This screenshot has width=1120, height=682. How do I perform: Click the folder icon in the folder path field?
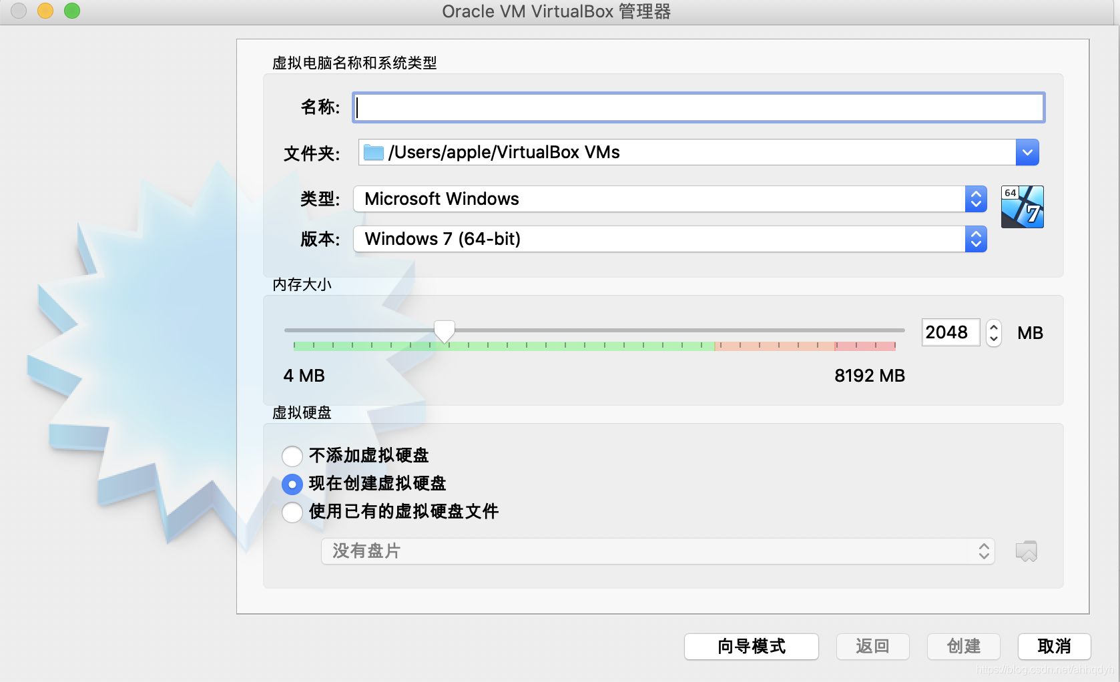click(x=373, y=153)
